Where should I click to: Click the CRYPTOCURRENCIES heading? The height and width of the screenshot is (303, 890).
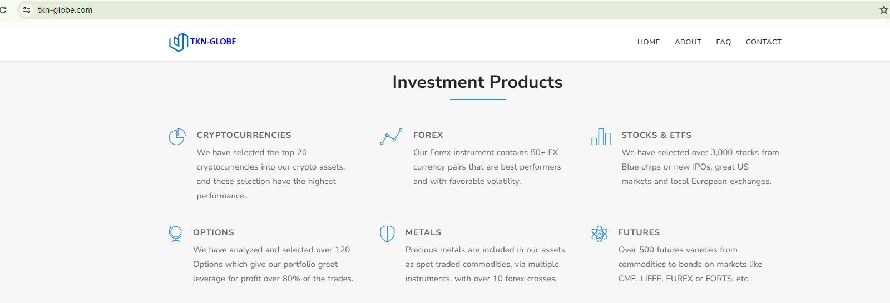244,135
